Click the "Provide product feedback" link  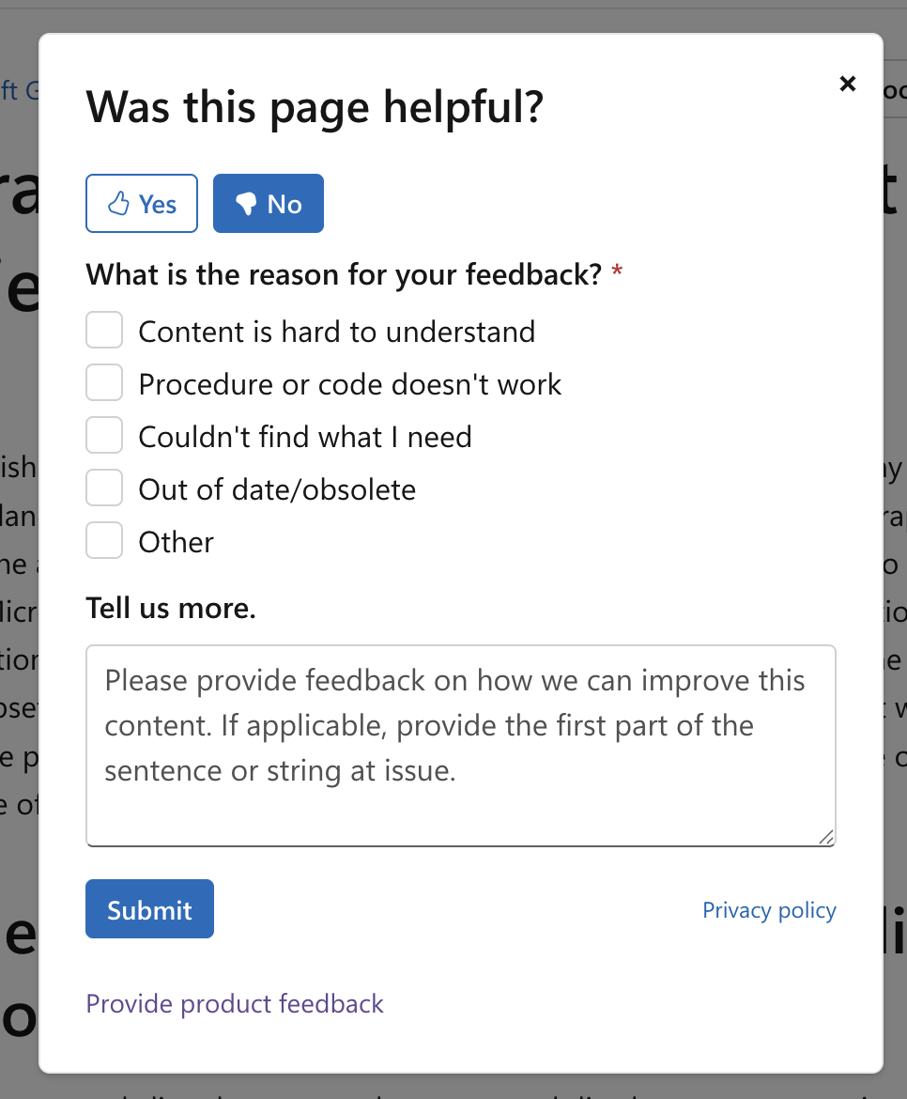point(235,1003)
